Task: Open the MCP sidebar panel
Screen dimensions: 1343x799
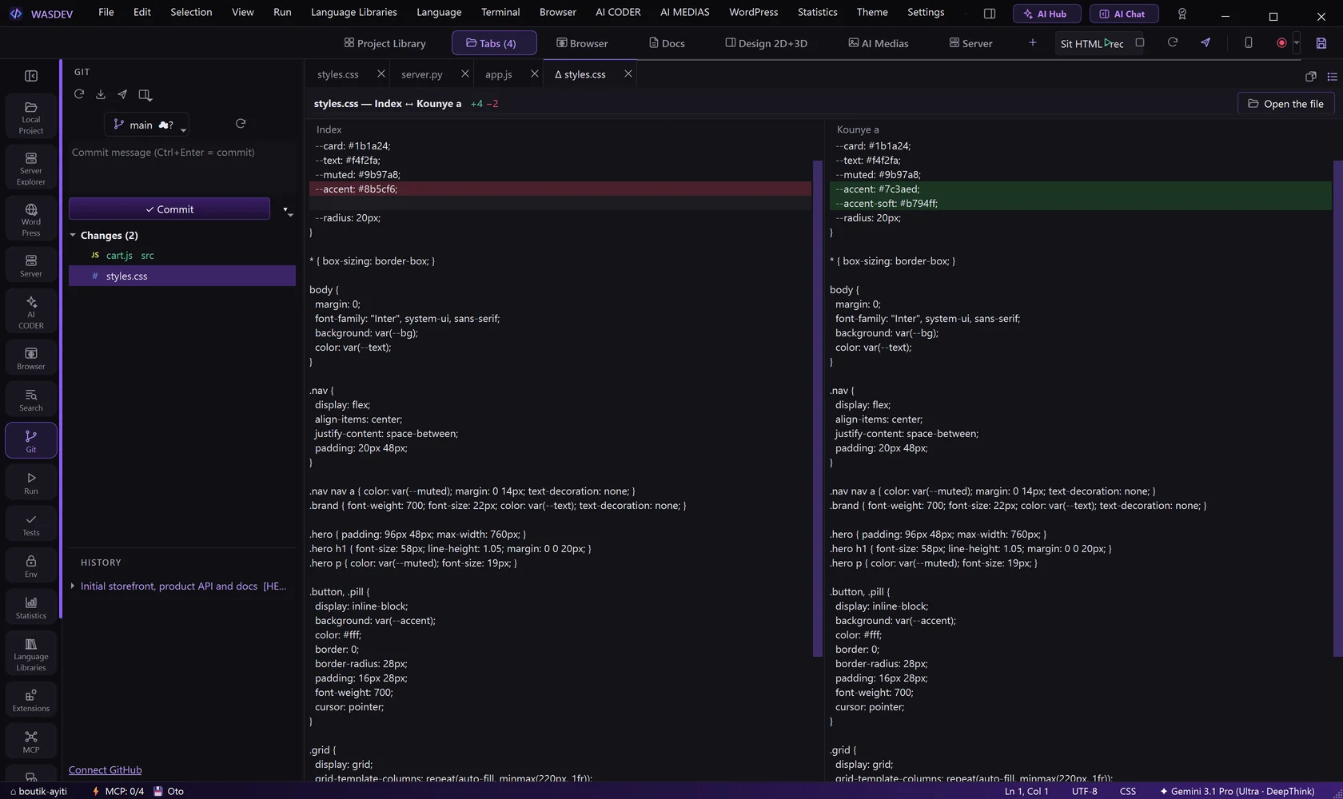Action: [31, 741]
